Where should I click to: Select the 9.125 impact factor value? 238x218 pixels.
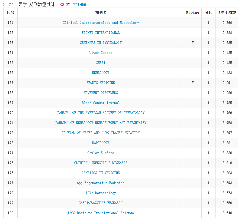pos(227,63)
